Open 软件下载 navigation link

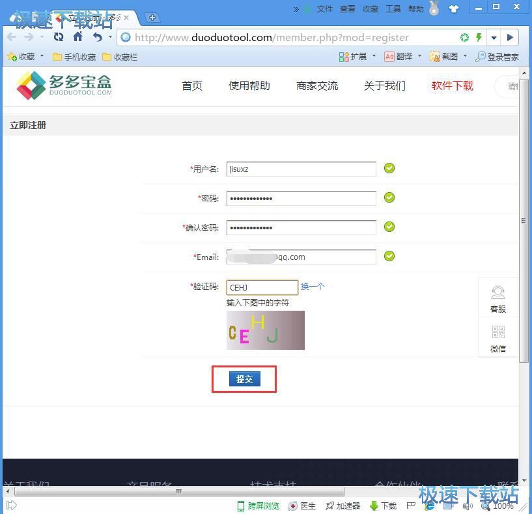(x=453, y=85)
